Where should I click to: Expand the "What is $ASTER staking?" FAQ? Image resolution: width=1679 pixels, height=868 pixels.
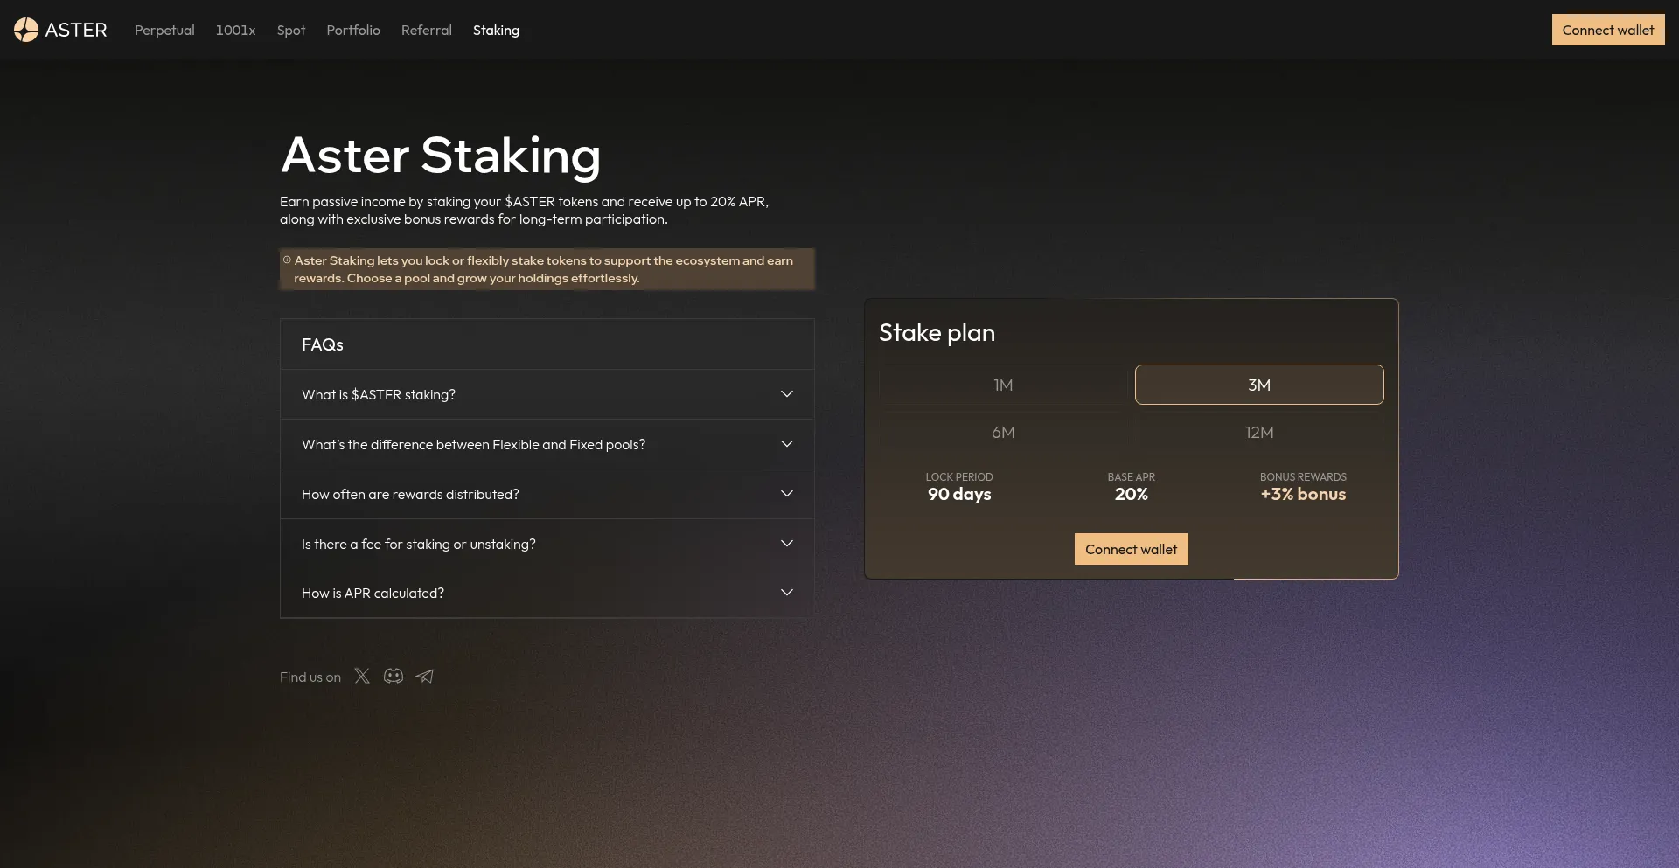point(787,394)
